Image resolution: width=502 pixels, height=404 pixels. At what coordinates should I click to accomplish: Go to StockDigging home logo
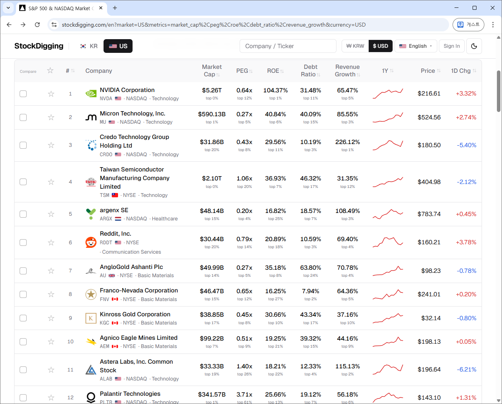pos(39,46)
